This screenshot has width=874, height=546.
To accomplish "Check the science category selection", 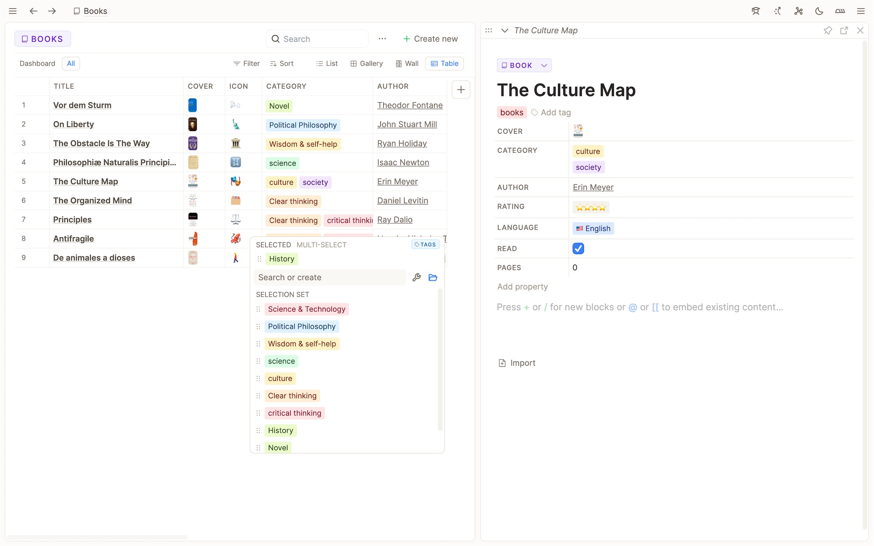I will (281, 361).
